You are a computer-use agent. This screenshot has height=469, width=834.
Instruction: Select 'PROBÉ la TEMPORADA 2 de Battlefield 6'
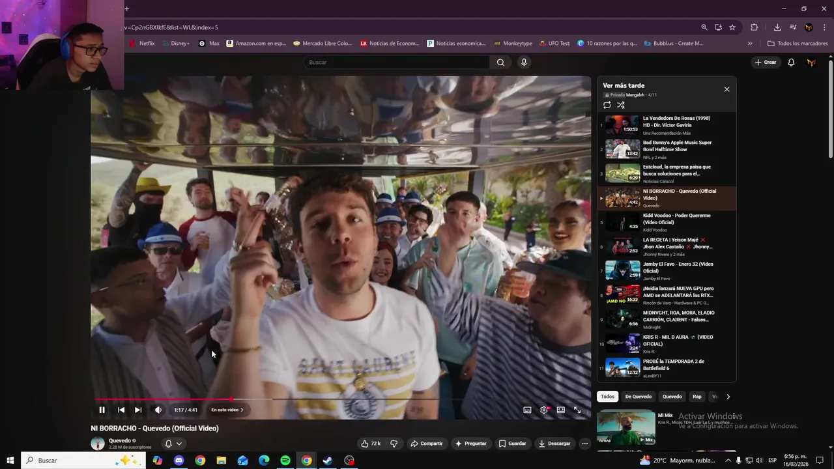pyautogui.click(x=667, y=368)
